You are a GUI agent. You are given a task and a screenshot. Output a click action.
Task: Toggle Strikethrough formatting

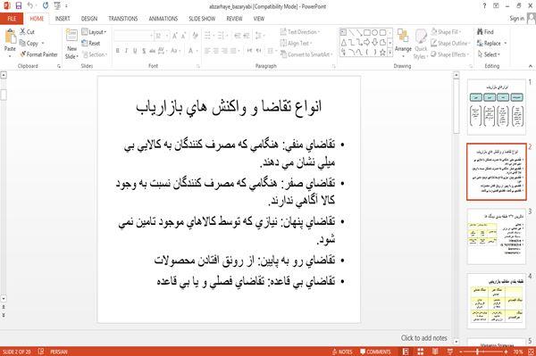(153, 51)
